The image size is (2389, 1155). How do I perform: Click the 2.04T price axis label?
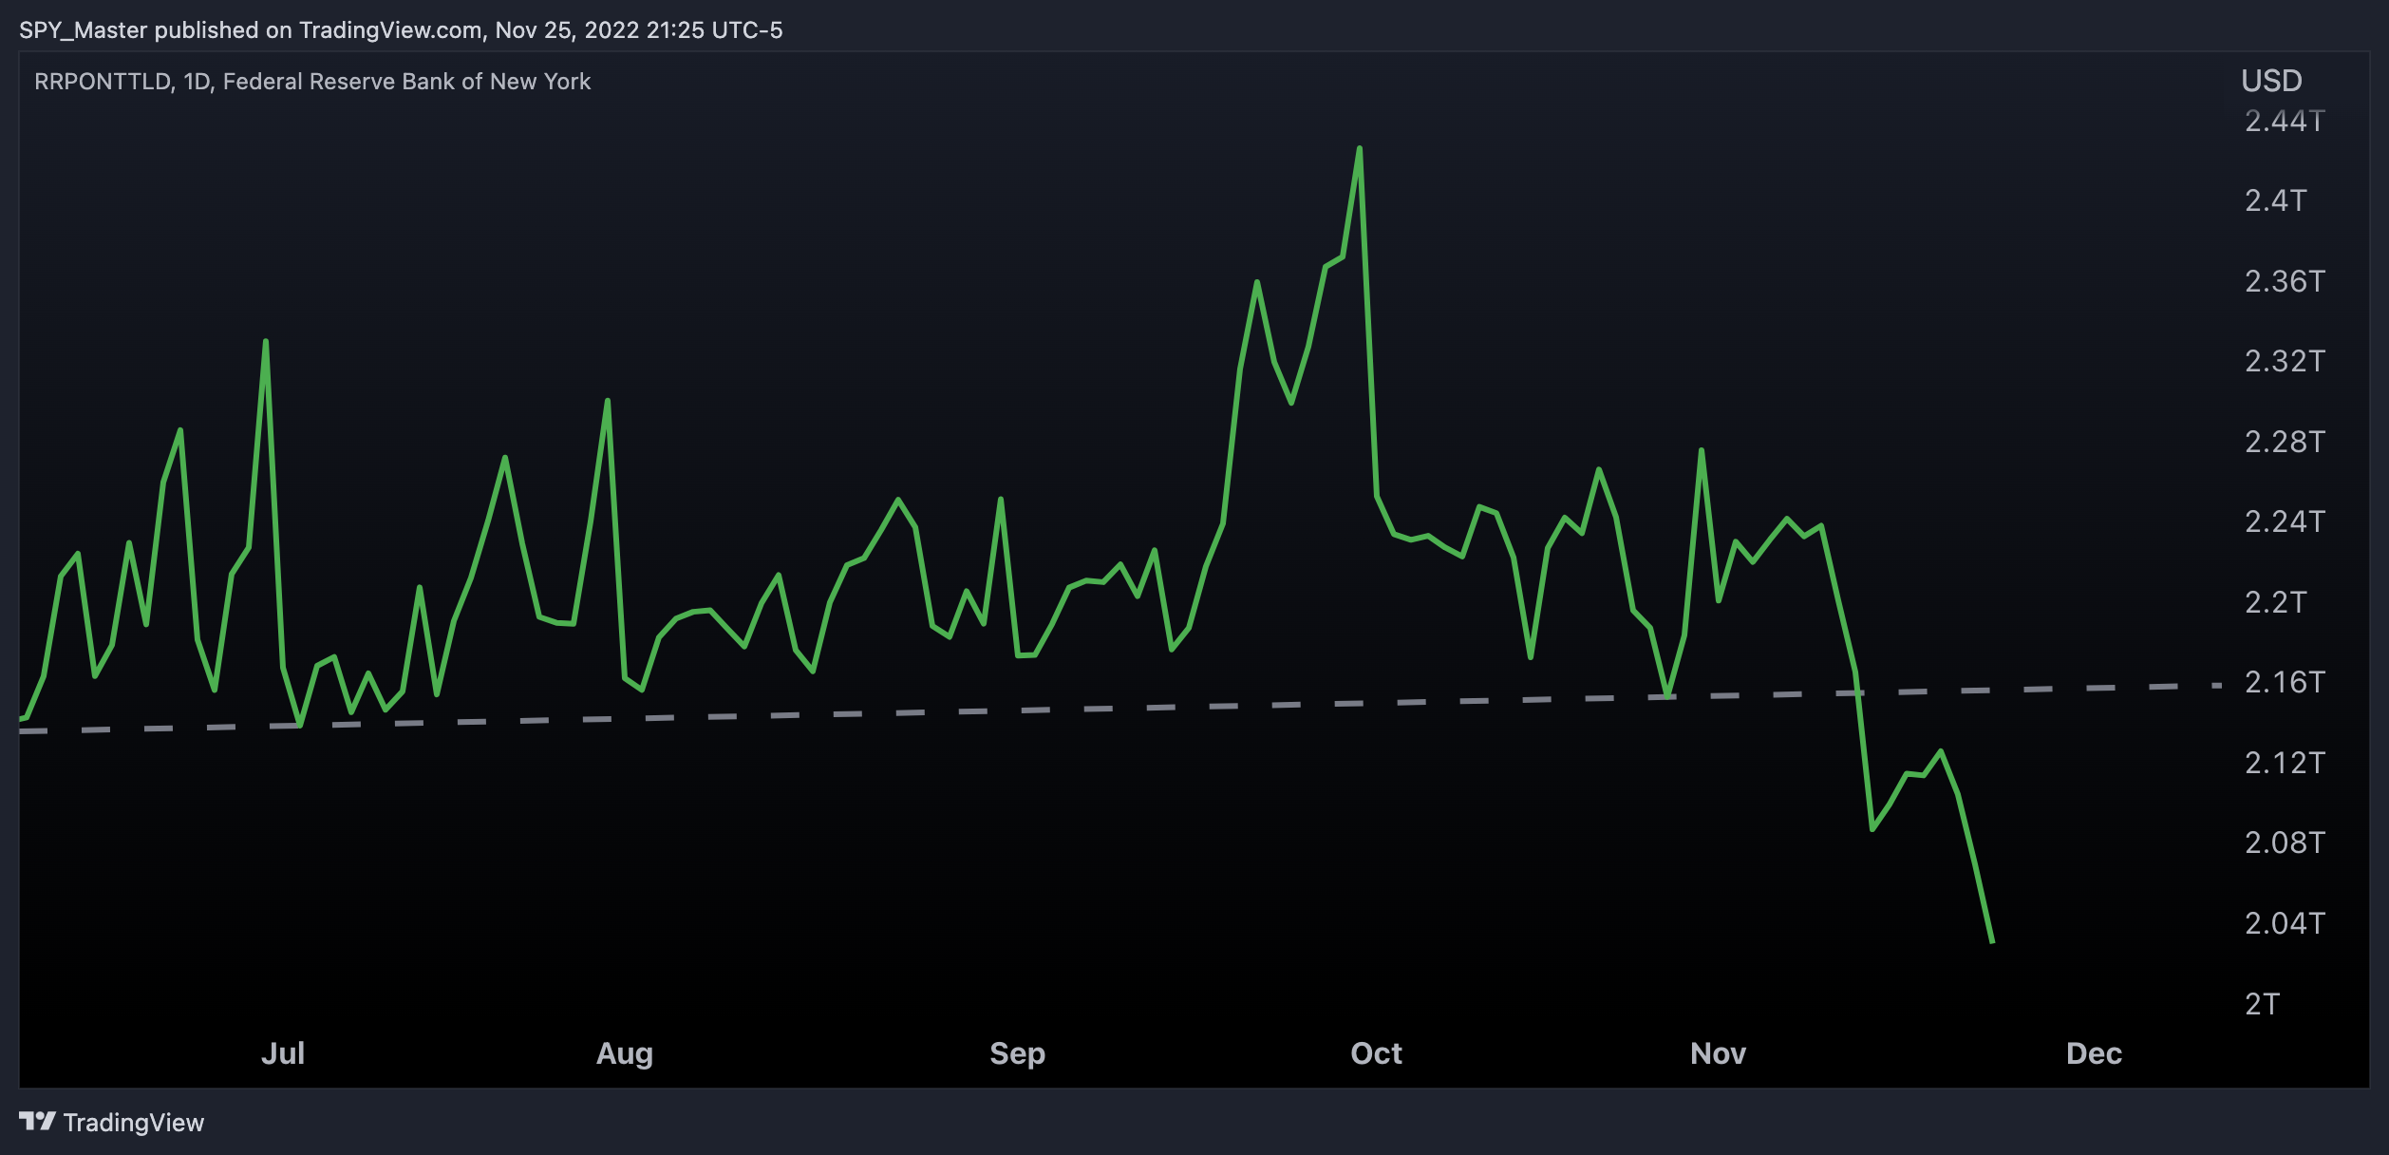coord(2285,923)
